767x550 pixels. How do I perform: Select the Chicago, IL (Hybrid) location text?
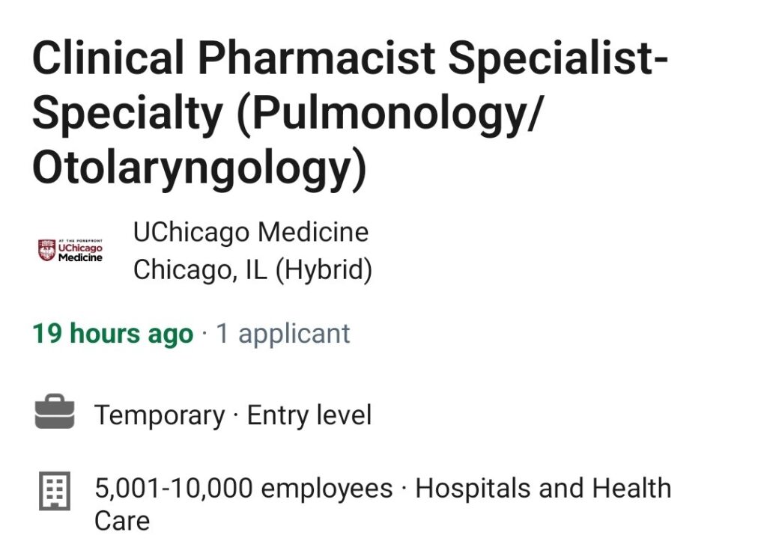tap(252, 270)
